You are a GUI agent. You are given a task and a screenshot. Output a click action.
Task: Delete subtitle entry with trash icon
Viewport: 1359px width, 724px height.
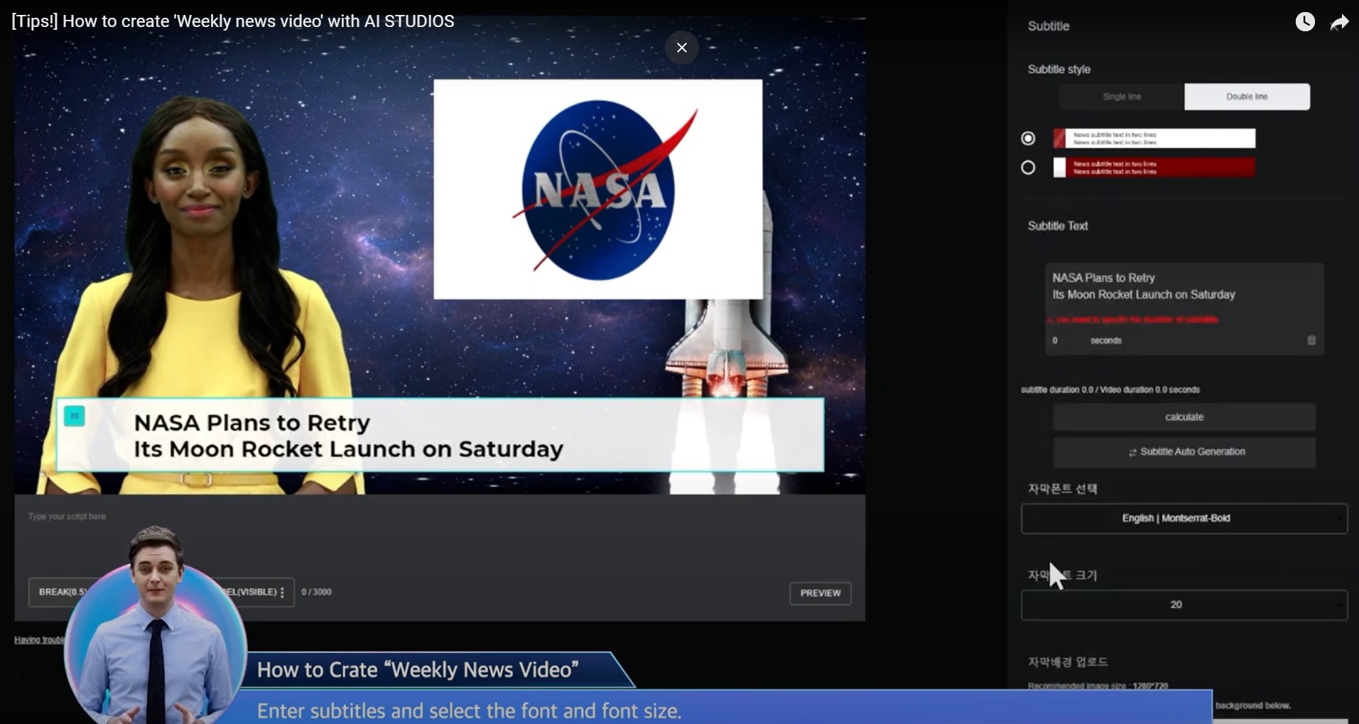1311,340
